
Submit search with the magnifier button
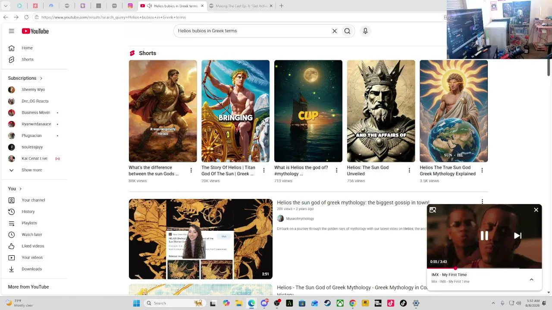(347, 31)
